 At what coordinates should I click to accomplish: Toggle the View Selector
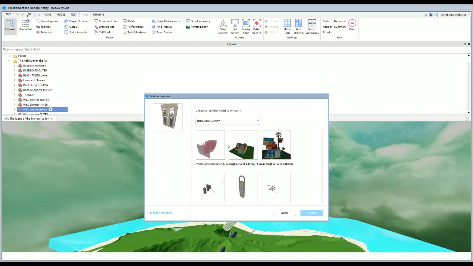(223, 27)
